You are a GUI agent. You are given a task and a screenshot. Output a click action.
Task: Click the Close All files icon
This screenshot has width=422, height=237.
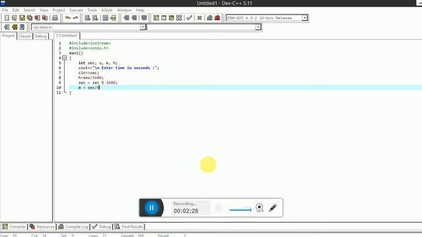(45, 18)
